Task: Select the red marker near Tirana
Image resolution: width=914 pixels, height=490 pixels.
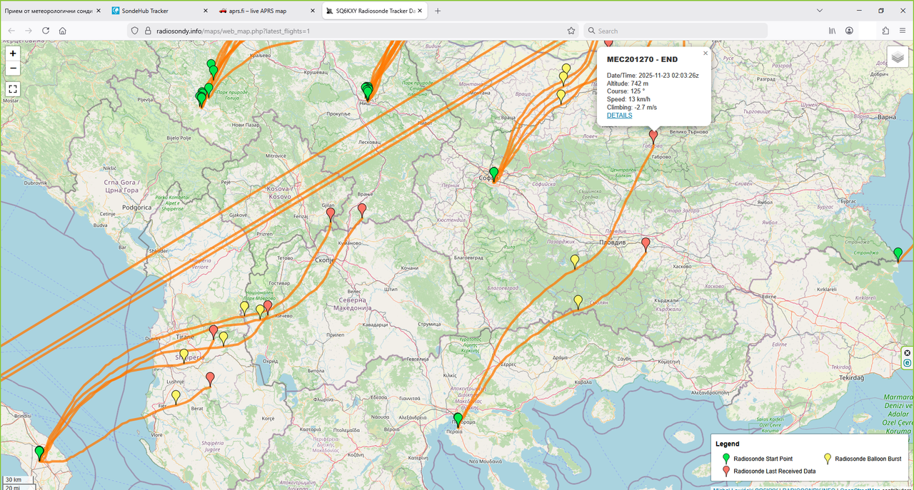Action: coord(214,331)
